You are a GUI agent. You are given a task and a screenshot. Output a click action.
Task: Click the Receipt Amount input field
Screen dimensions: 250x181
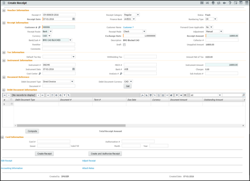click(x=222, y=36)
